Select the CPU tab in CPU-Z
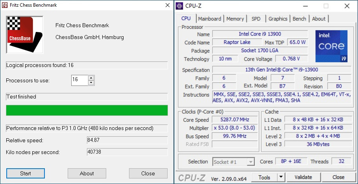The image size is (358, 184). (x=186, y=19)
